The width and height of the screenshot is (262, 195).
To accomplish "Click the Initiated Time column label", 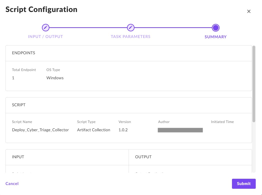I will (222, 122).
